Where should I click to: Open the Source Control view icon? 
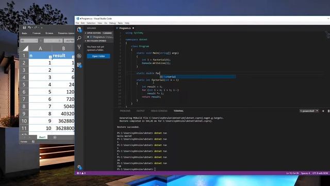79,47
